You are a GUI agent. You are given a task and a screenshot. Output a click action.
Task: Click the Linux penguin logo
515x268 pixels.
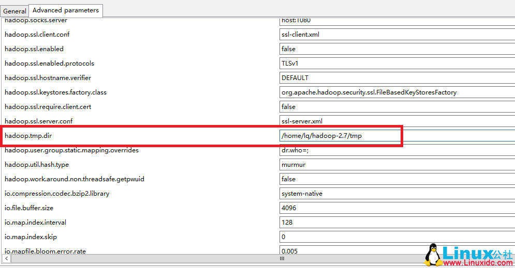click(433, 255)
